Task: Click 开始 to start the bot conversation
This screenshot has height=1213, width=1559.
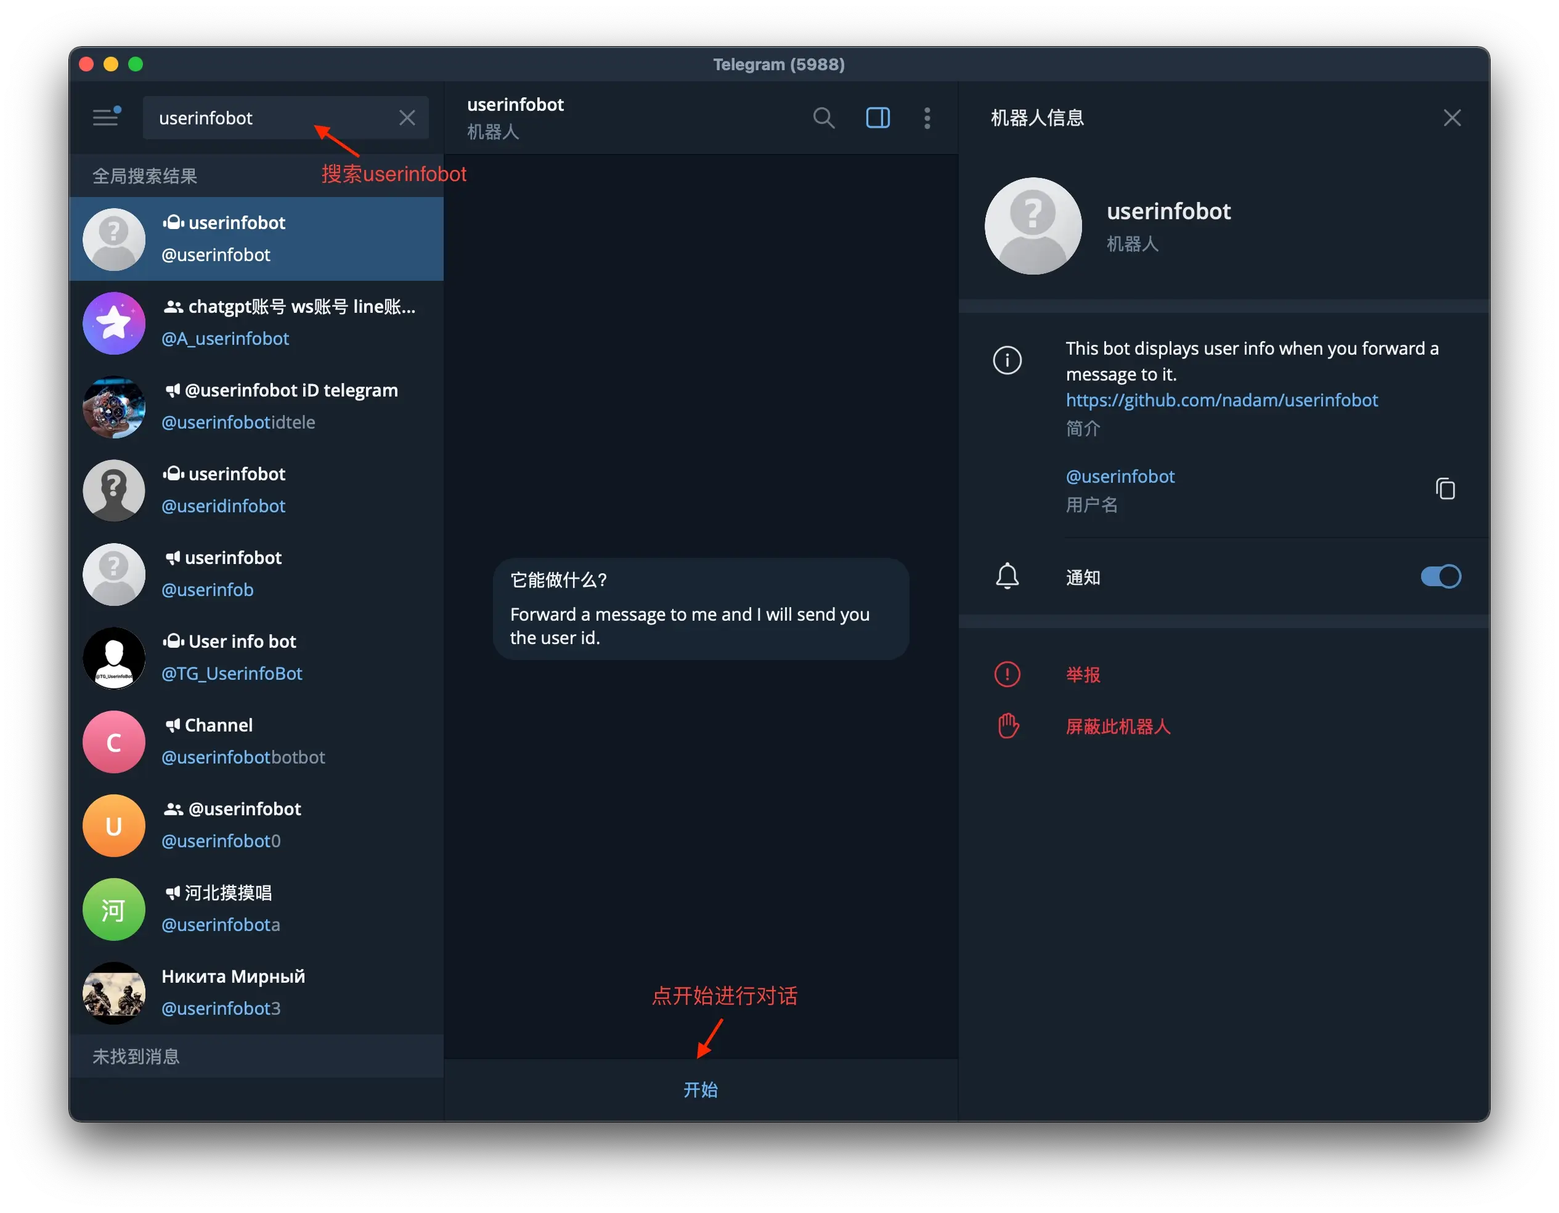Action: (700, 1090)
